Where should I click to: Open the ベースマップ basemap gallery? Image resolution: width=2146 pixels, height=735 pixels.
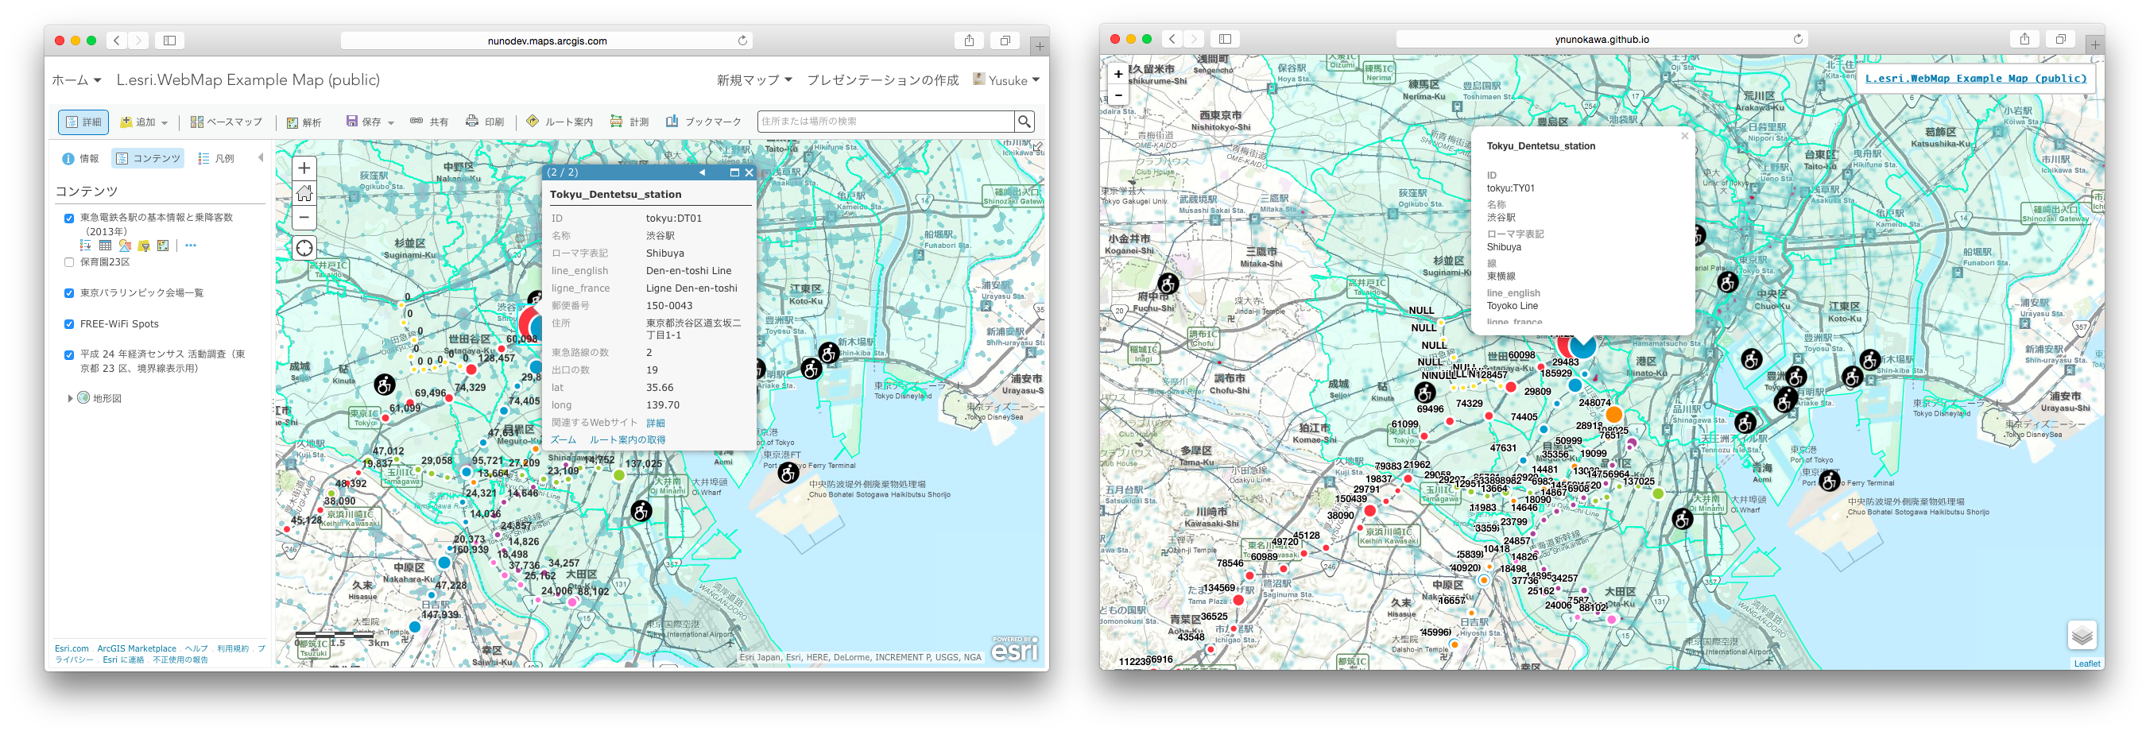tap(226, 122)
